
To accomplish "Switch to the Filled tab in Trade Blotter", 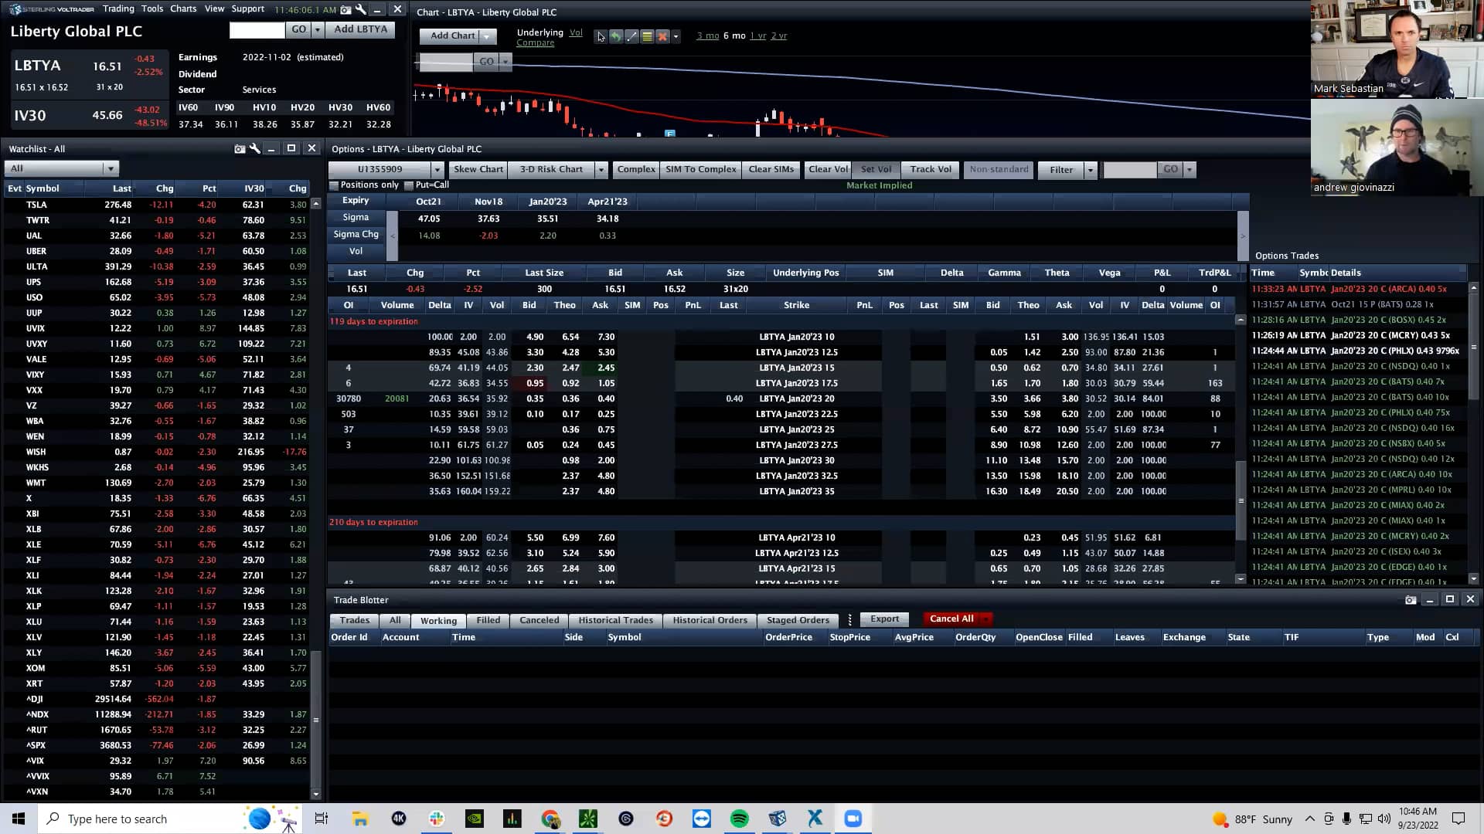I will [488, 619].
